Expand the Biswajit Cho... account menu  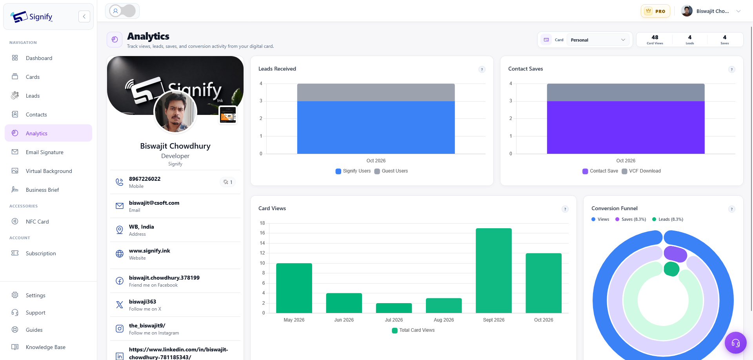[x=711, y=11]
